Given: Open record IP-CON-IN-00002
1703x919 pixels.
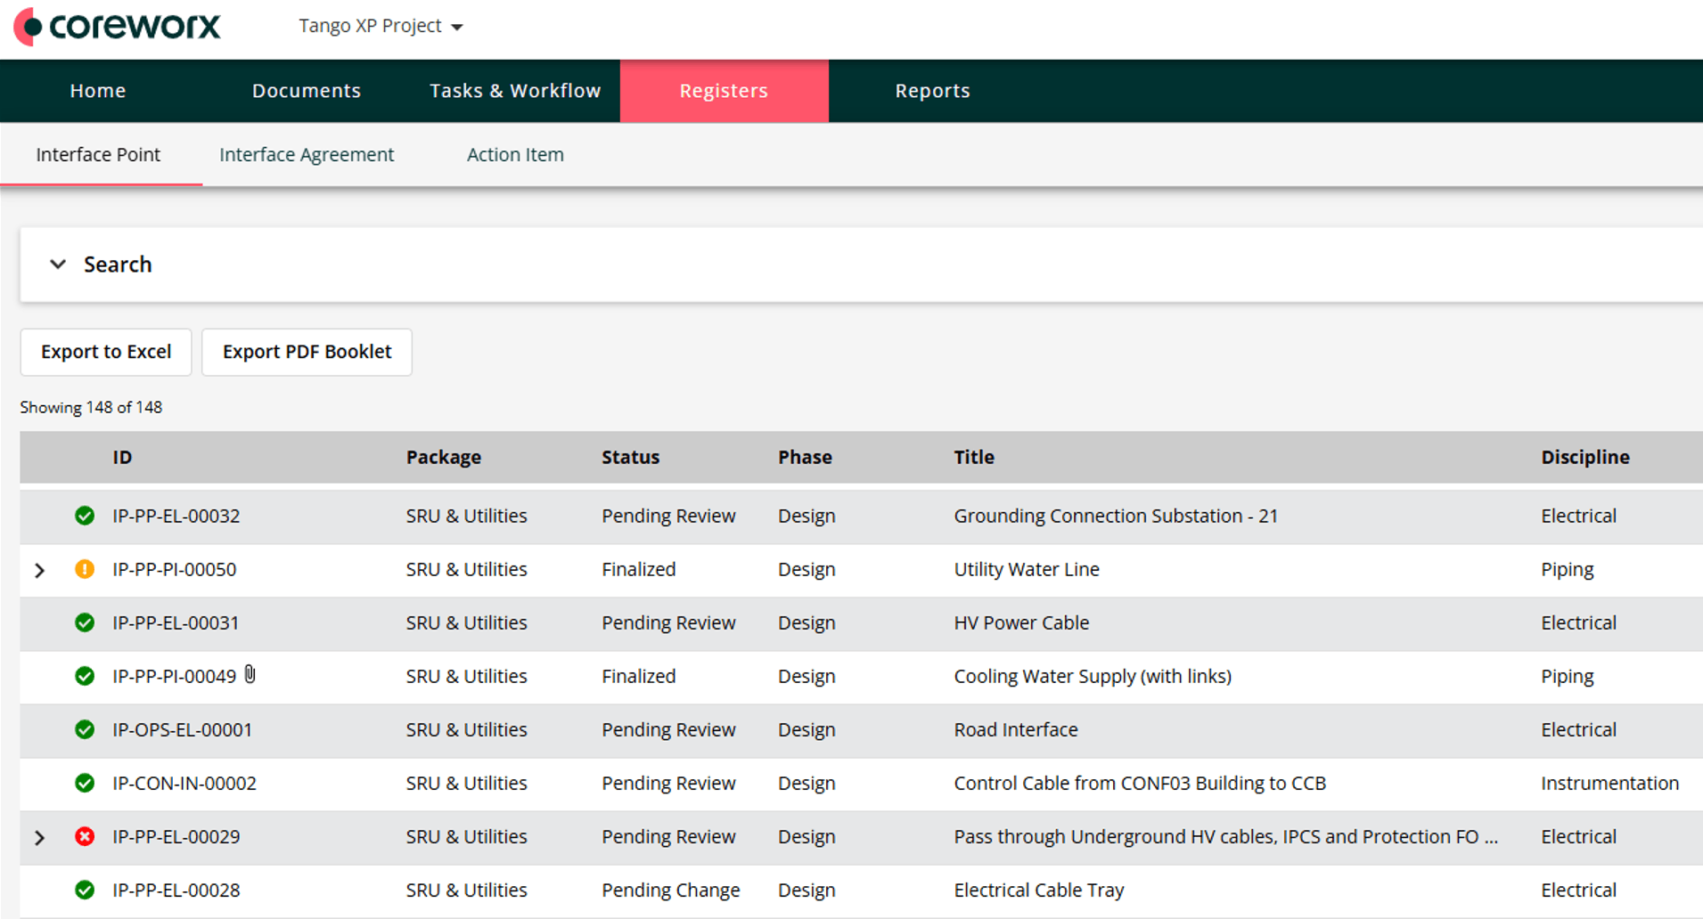Looking at the screenshot, I should coord(184,783).
